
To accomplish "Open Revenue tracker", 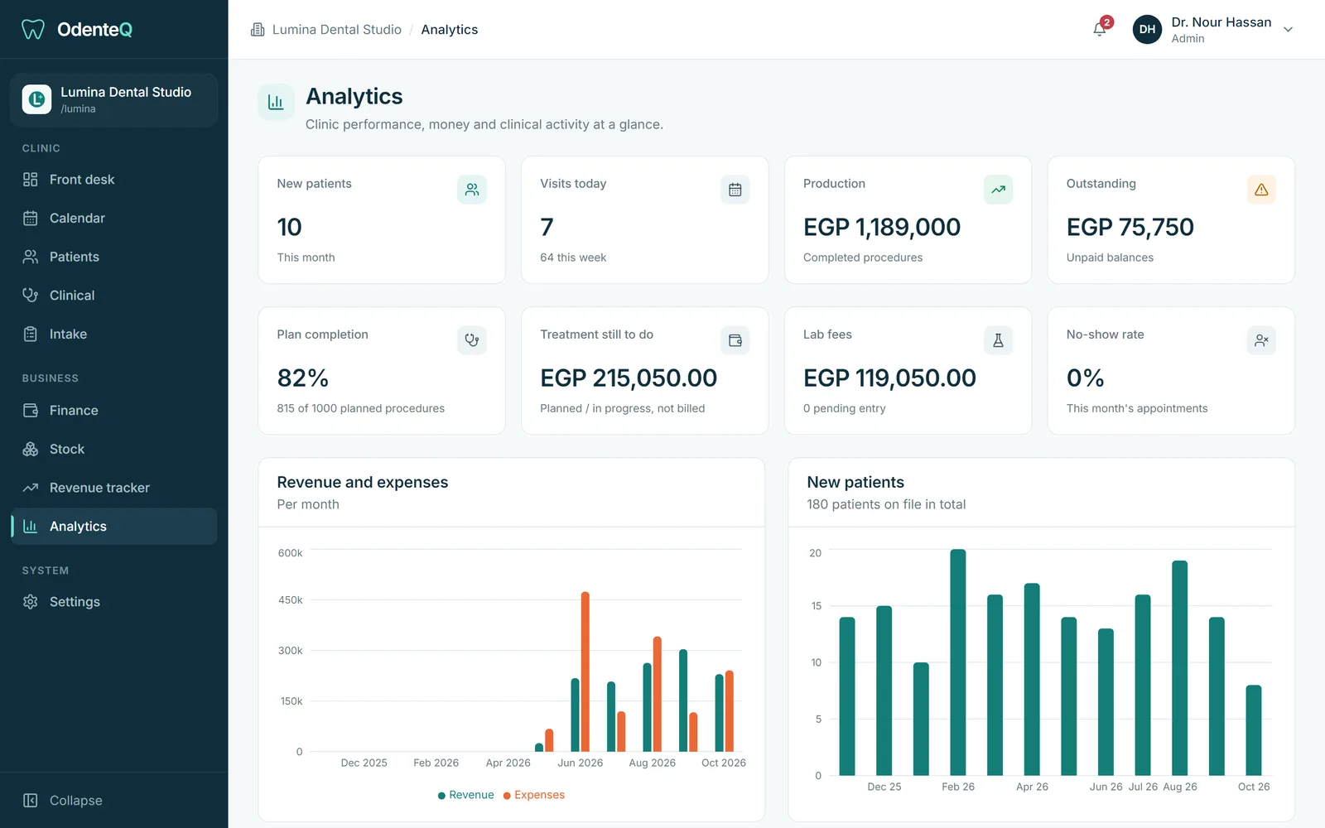I will coord(114,488).
